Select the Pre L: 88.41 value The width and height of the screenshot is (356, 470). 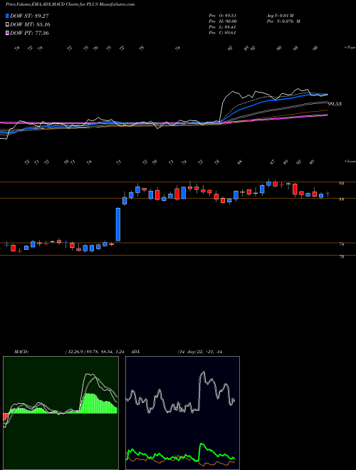pos(222,27)
